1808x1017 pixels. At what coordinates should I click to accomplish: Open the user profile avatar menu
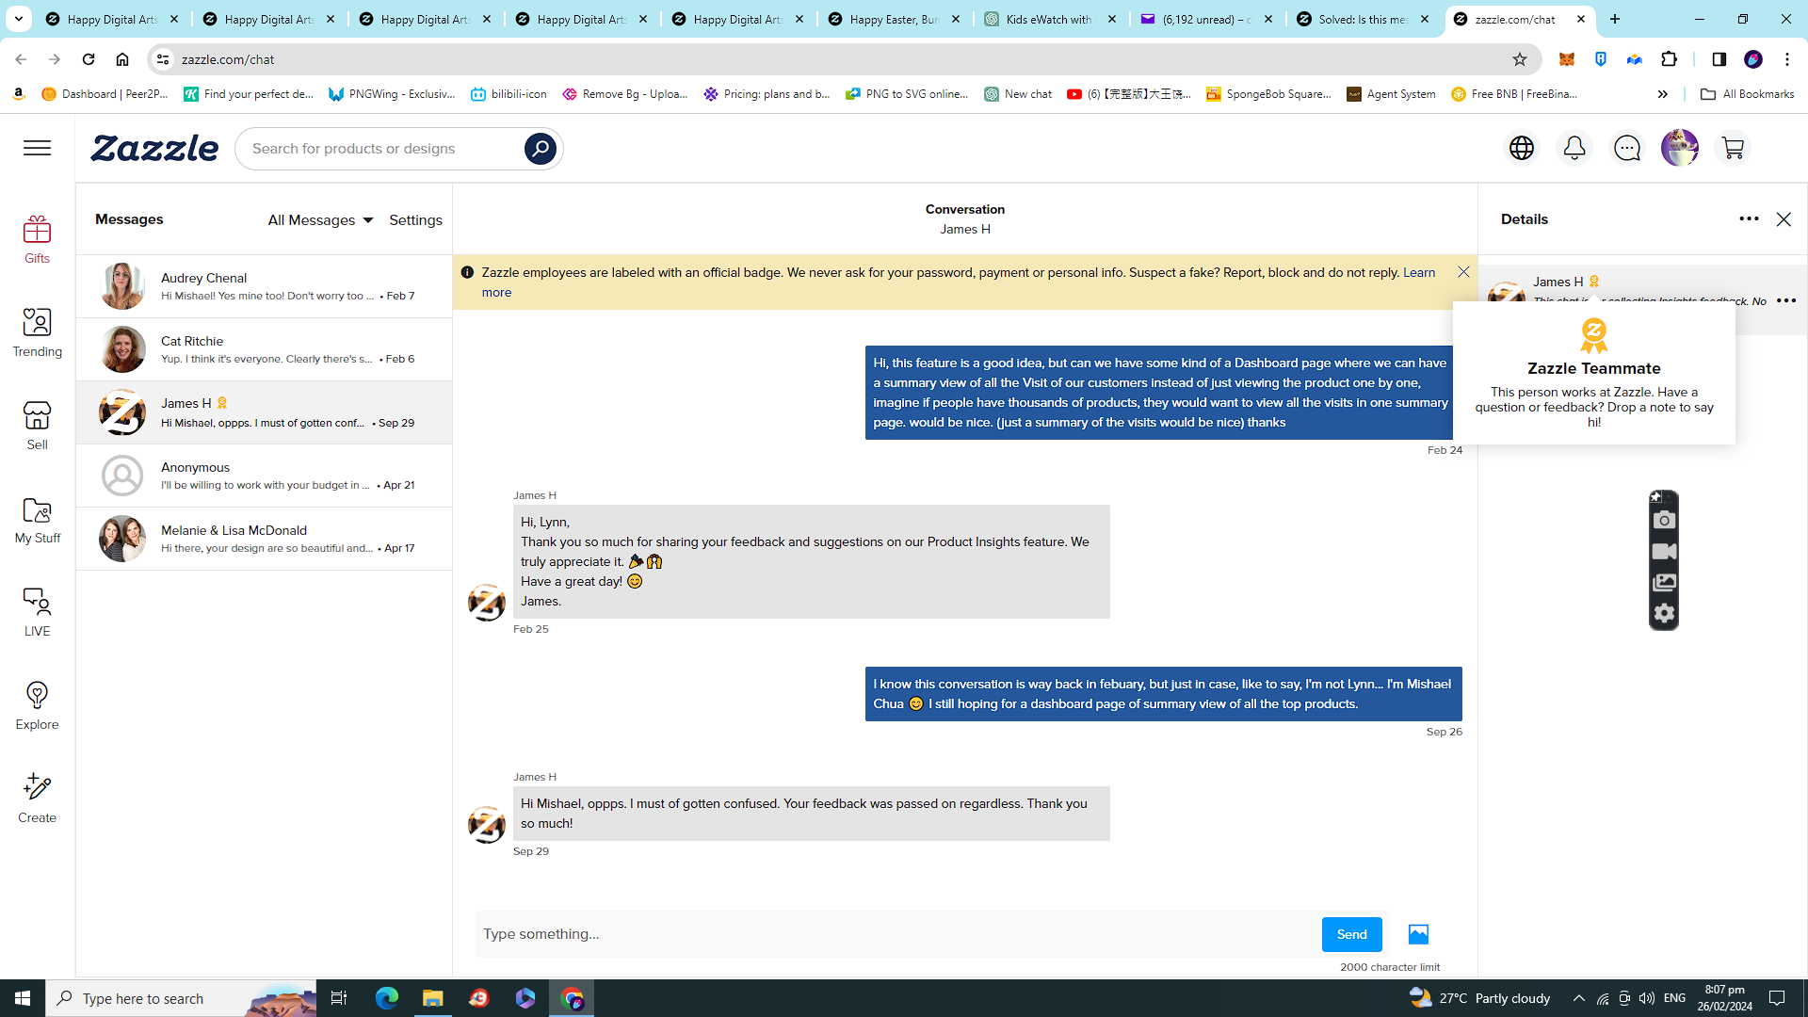tap(1680, 148)
